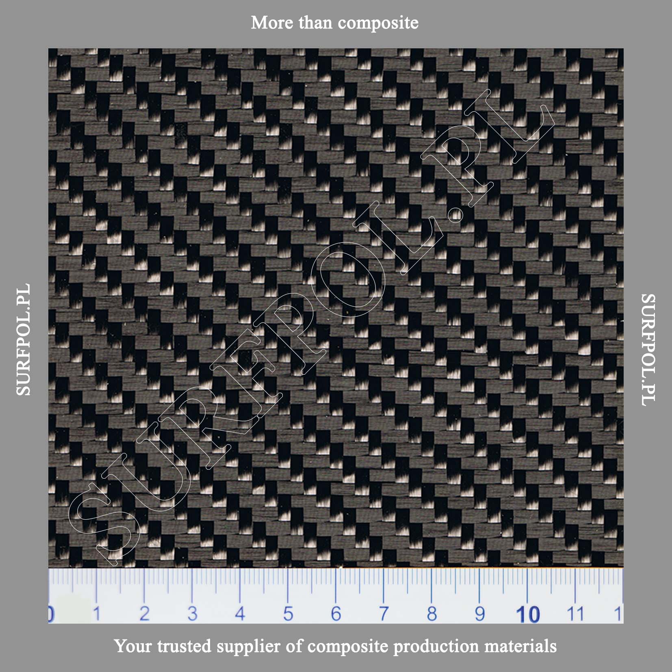Click the number 7 on the ruler
672x672 pixels.
pyautogui.click(x=384, y=613)
